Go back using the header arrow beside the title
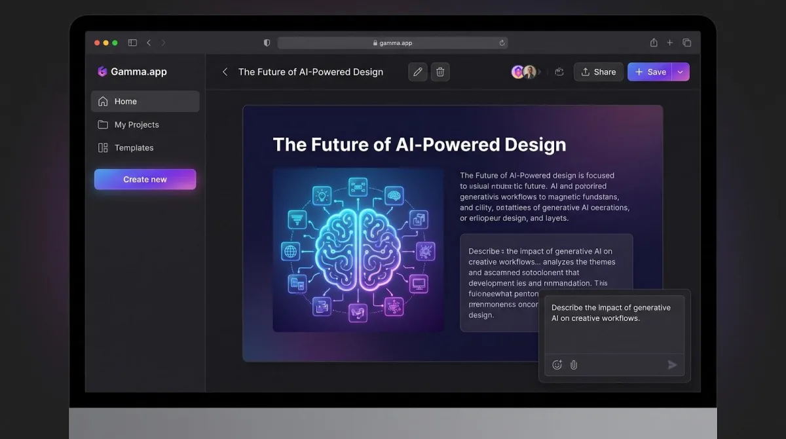 pos(225,72)
